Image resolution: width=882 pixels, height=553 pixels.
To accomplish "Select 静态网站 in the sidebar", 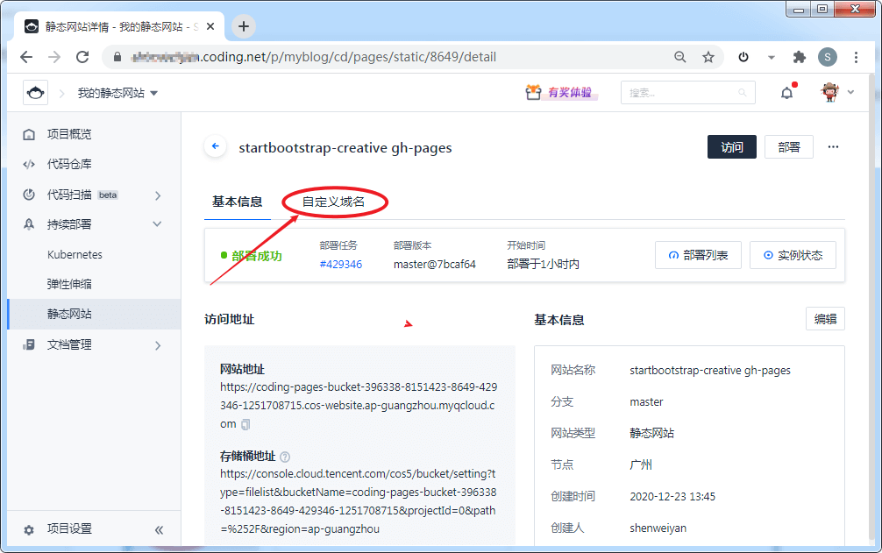I will [x=69, y=314].
